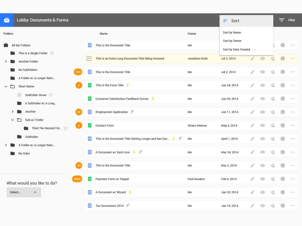Toggle visibility eye on Jul 3, 2014 row
302x226 pixels.
(x=262, y=58)
